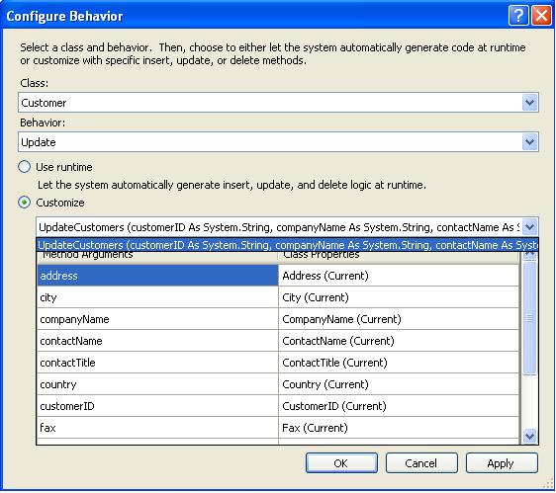Choose the highlighted UpdateCustomers list entry
The width and height of the screenshot is (556, 493).
tap(287, 245)
